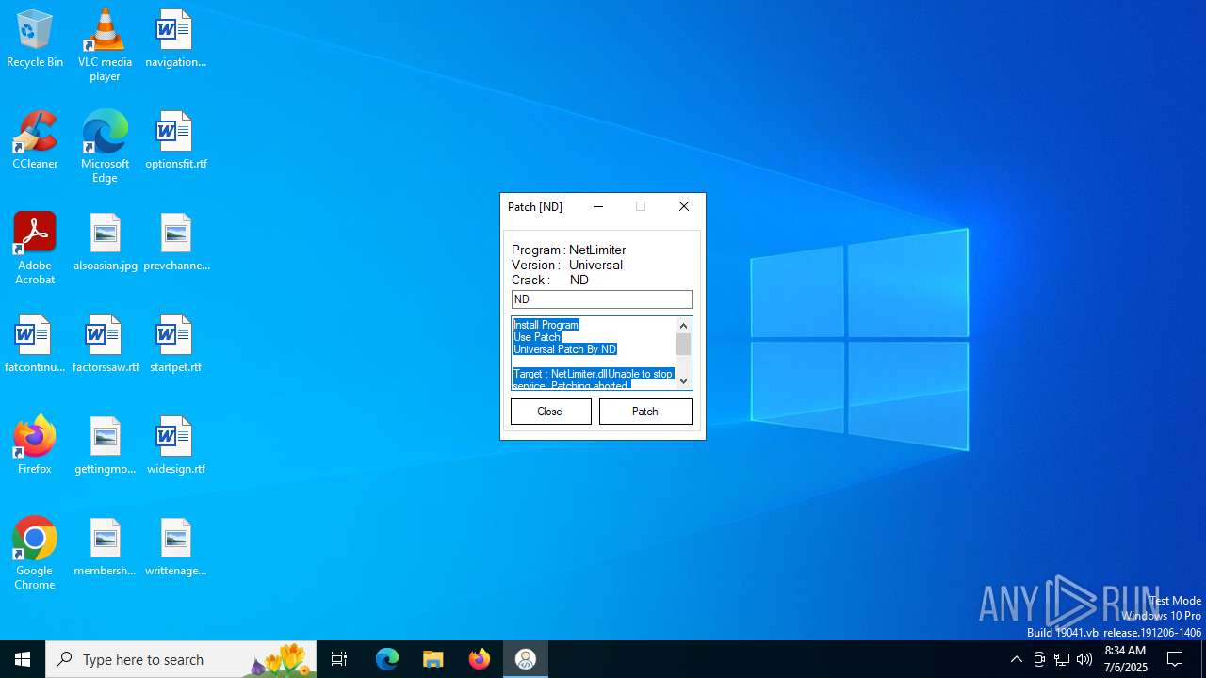Click the log scrollbar thumb
The image size is (1206, 678).
pos(684,345)
